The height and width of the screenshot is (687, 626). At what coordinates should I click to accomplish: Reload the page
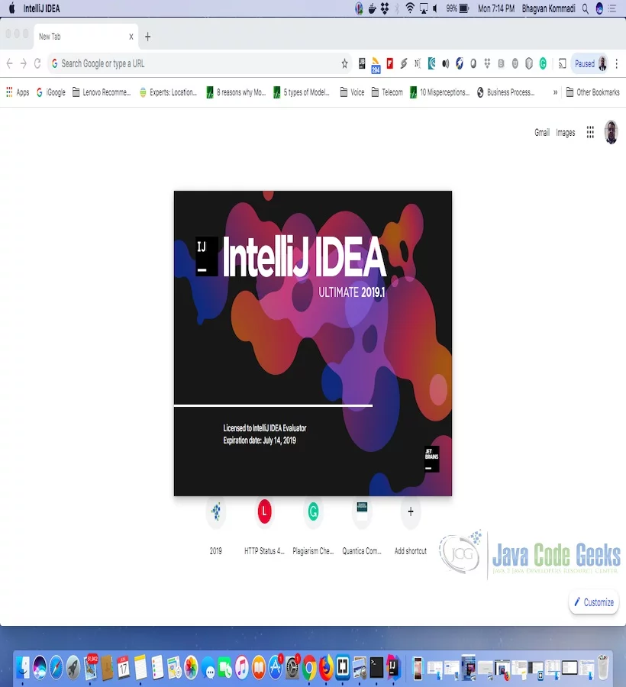tap(37, 64)
